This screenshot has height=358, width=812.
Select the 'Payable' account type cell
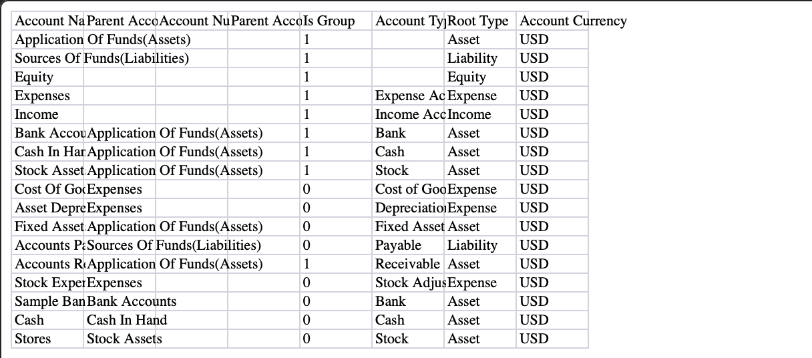click(x=399, y=245)
